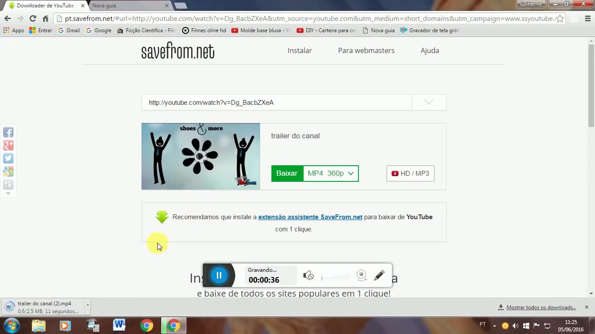Expand download item options arrow
Image resolution: width=595 pixels, height=334 pixels.
[x=87, y=307]
